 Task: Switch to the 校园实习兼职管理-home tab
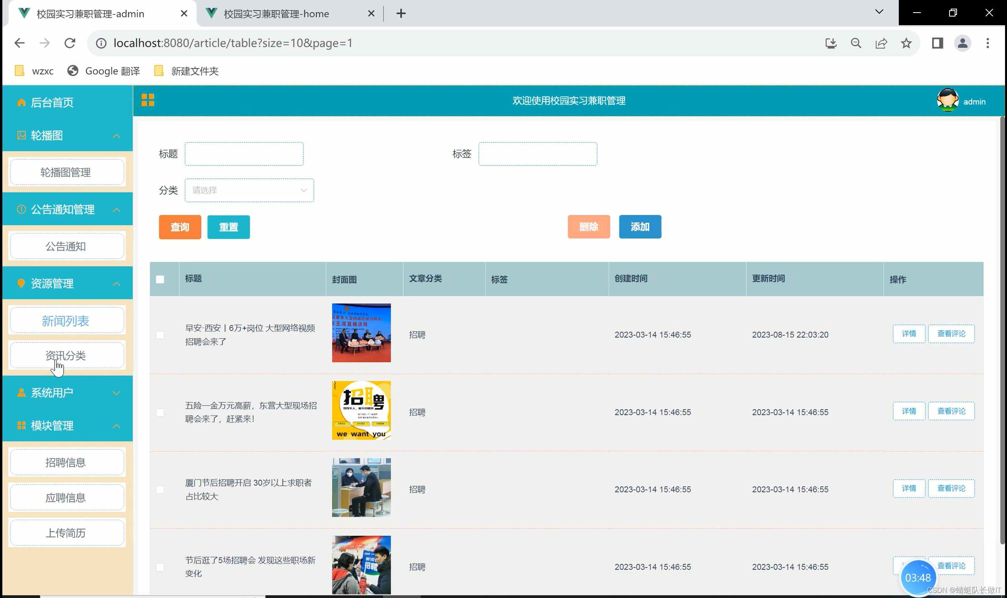click(x=276, y=14)
